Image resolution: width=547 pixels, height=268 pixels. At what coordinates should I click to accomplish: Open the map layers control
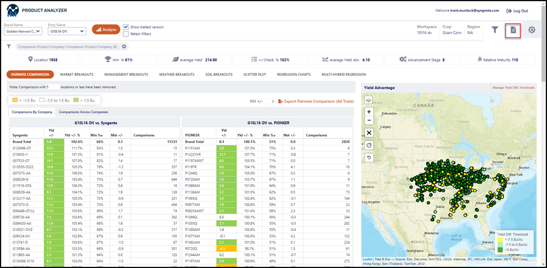(x=369, y=100)
